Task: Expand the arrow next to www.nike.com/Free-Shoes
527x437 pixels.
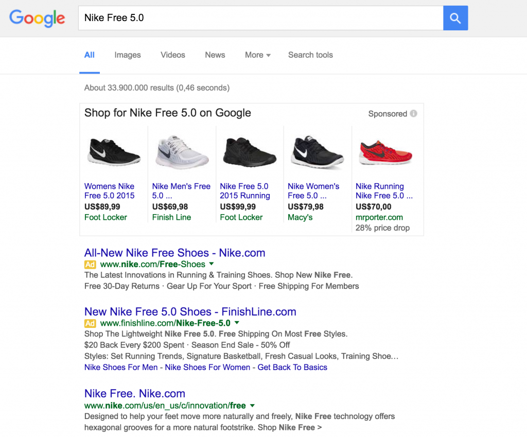Action: tap(212, 264)
